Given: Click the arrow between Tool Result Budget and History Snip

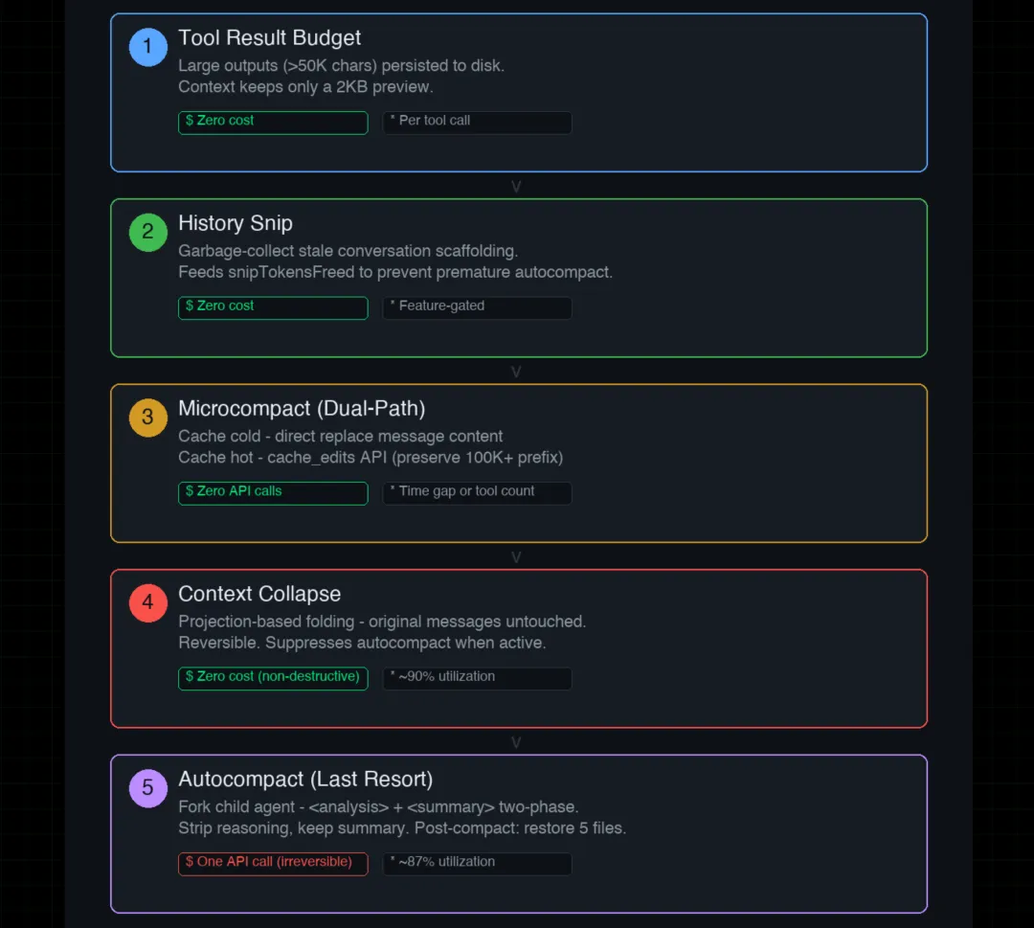Looking at the screenshot, I should tap(517, 187).
